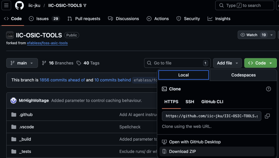
Task: Expand the main branch selector
Action: pos(22,63)
